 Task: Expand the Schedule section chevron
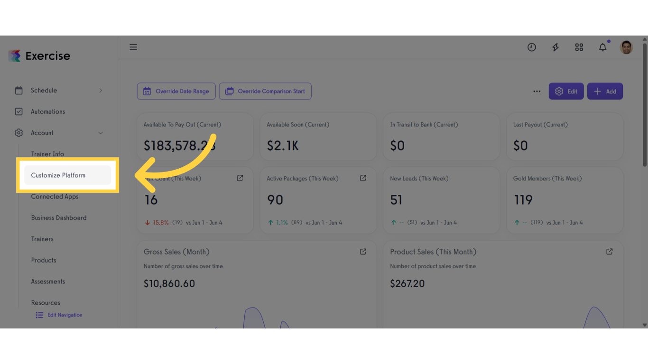click(x=101, y=90)
